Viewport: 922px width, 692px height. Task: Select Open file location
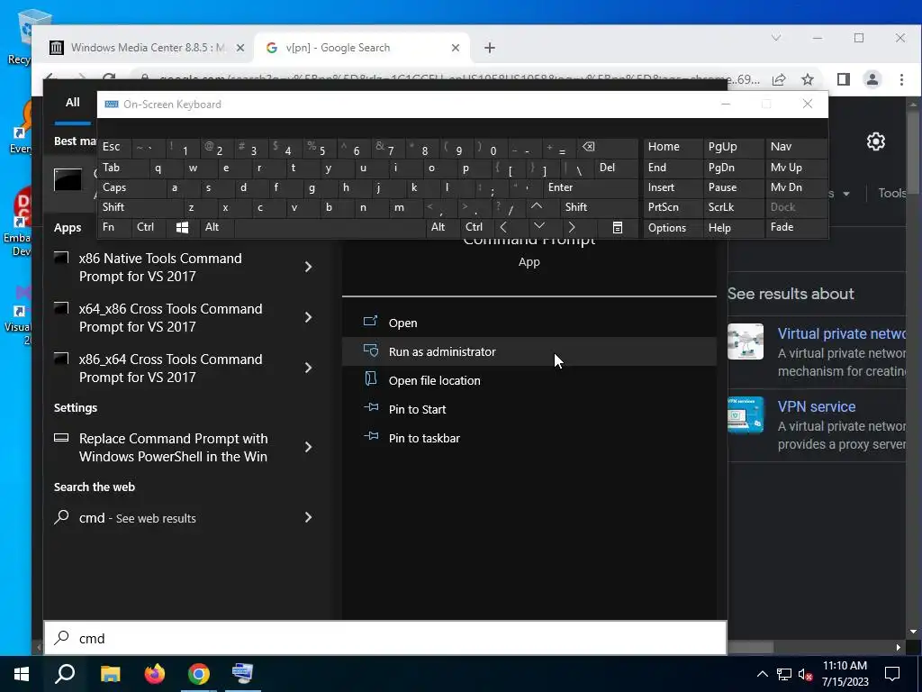(x=529, y=380)
